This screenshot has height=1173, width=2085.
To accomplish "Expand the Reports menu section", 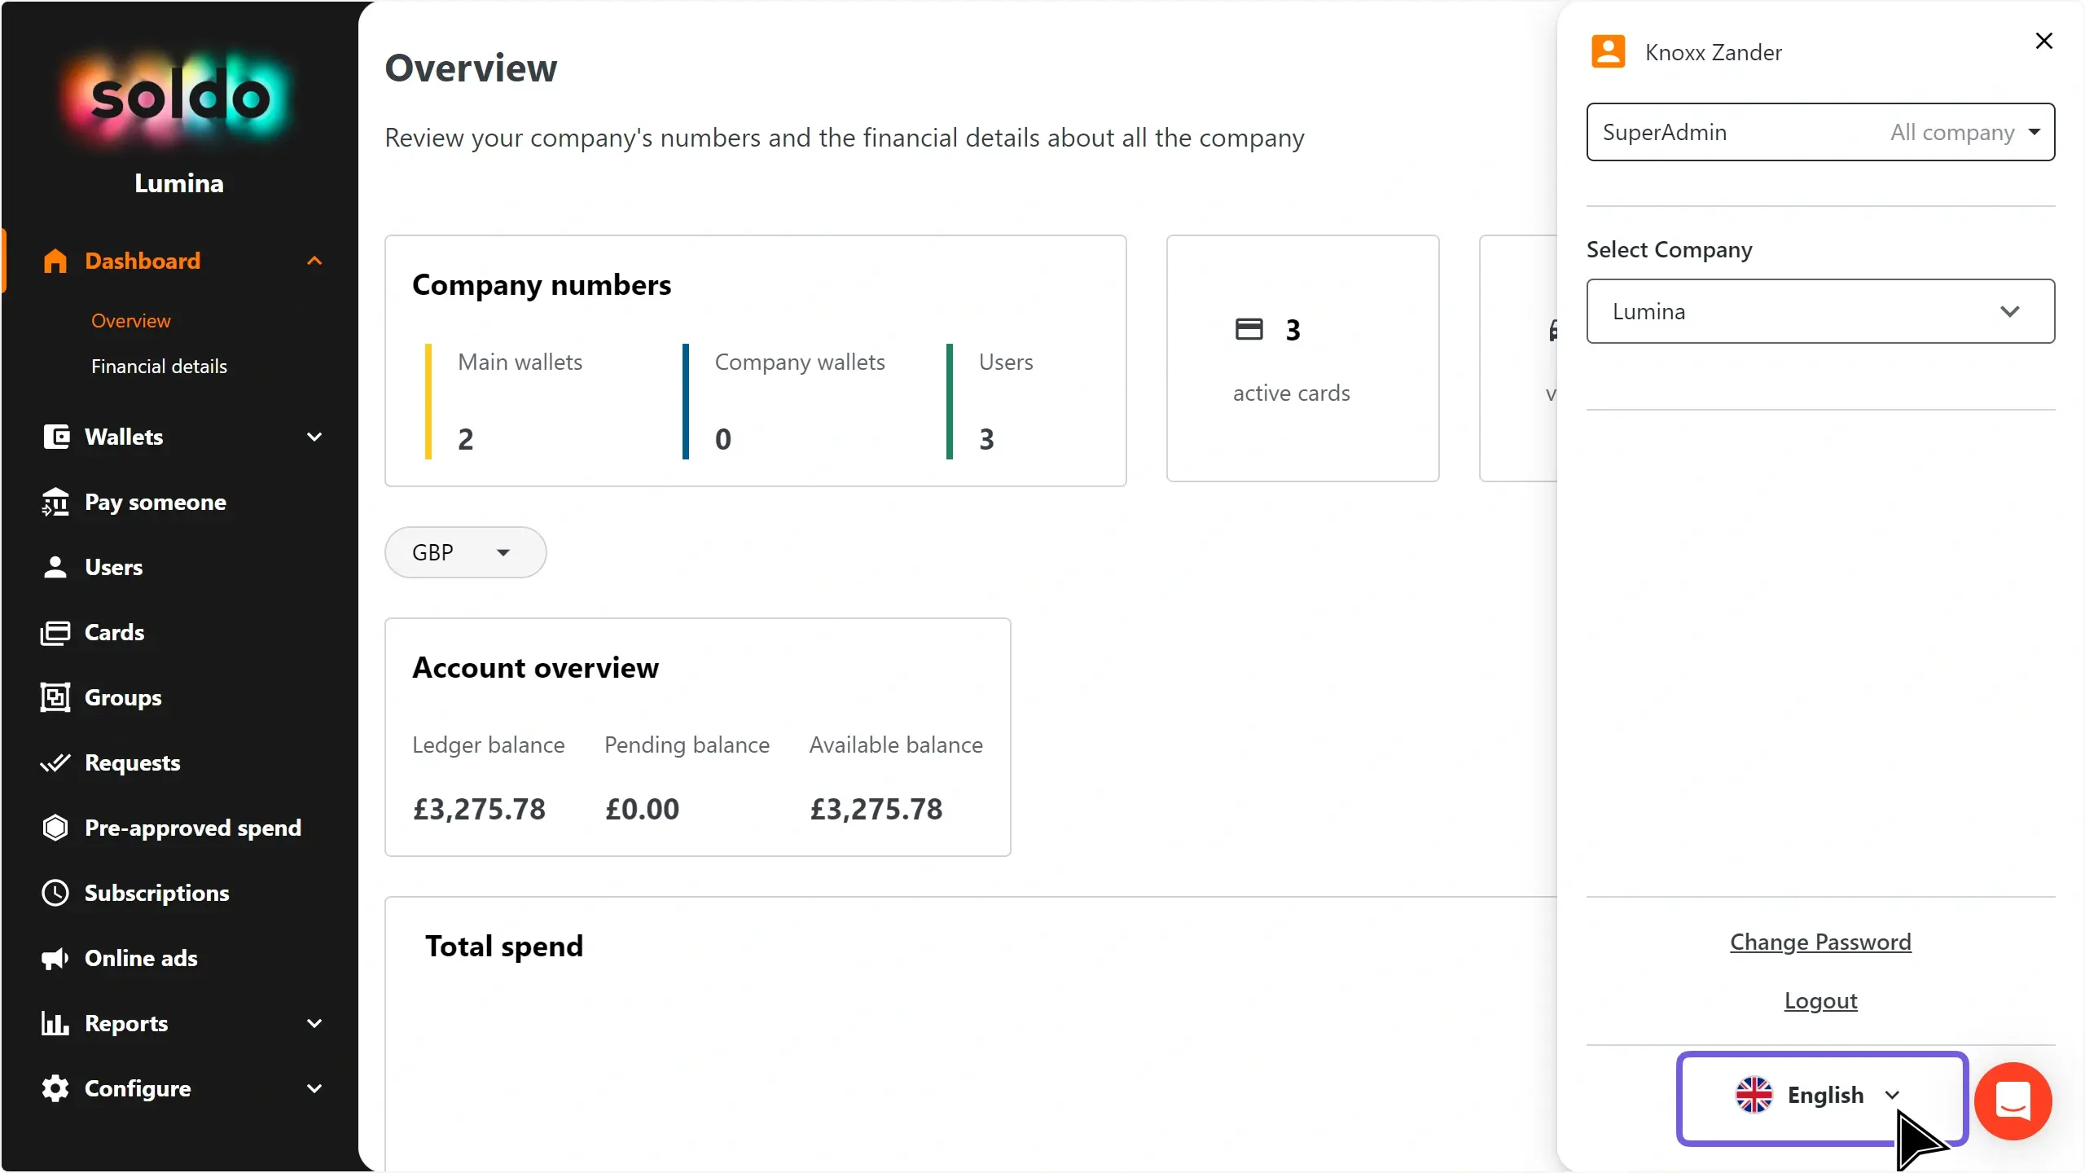I will click(314, 1023).
